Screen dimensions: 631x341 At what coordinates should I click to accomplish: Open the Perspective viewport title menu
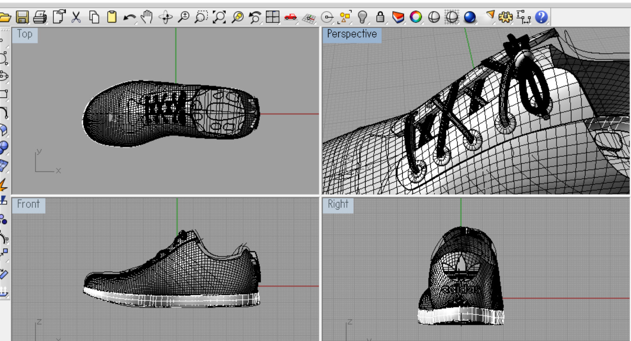click(x=352, y=34)
